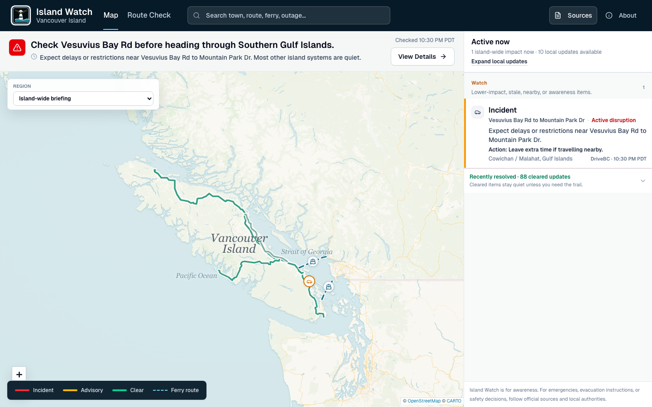Click the 'Active now' heading
The image size is (652, 407).
tap(490, 42)
